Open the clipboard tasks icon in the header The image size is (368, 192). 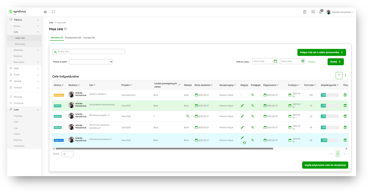305,12
